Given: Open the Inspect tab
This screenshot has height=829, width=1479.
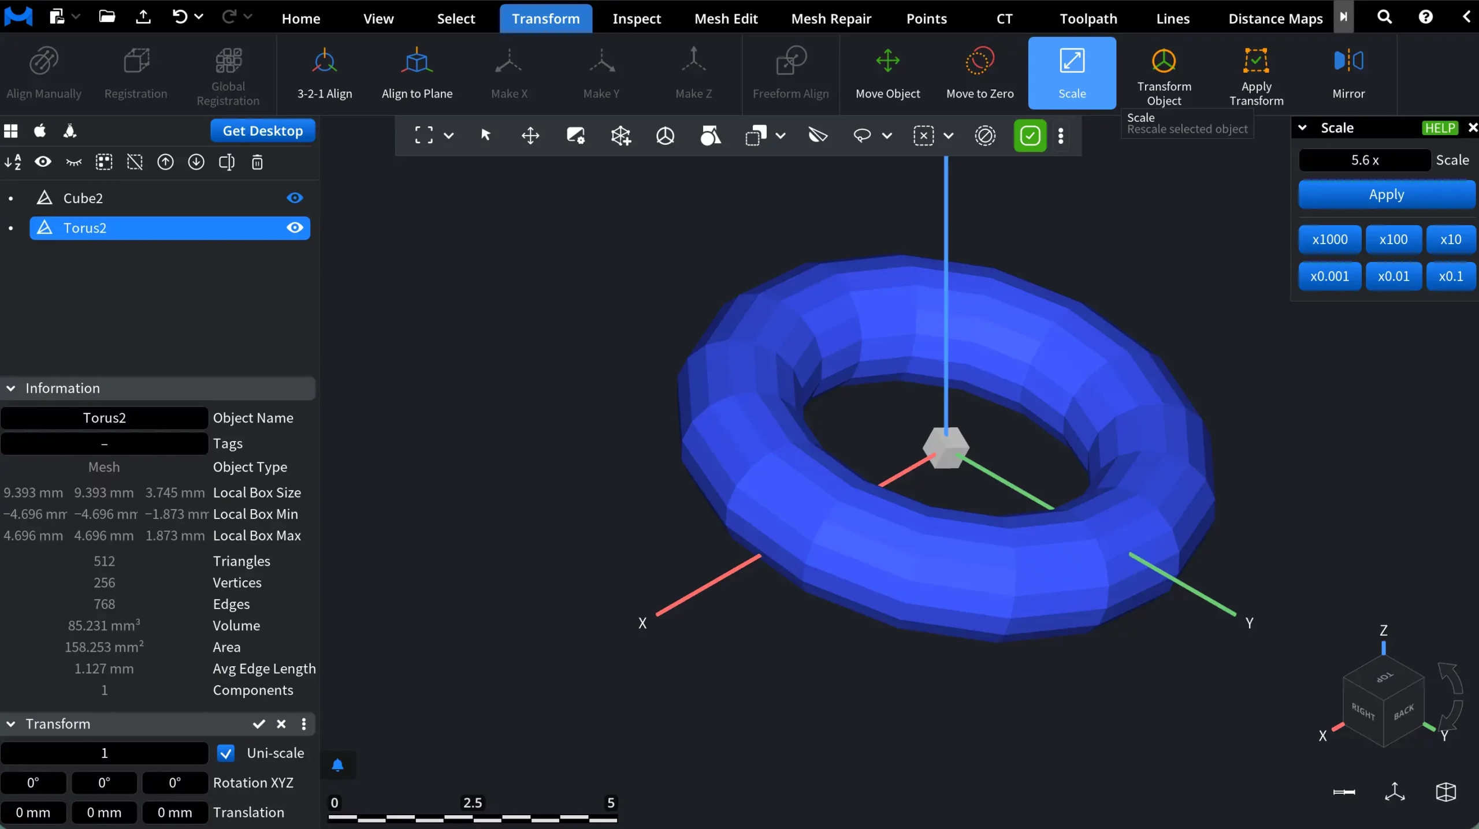Looking at the screenshot, I should (x=636, y=18).
